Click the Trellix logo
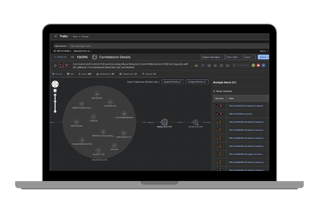The height and width of the screenshot is (213, 319). click(x=64, y=36)
